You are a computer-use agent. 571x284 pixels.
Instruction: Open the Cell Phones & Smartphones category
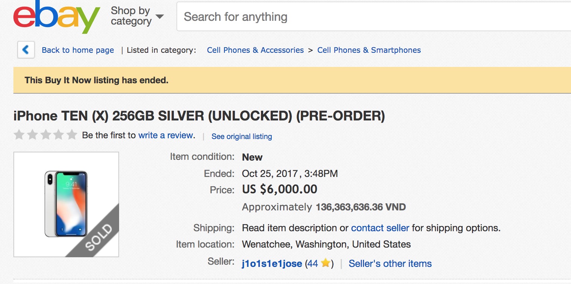[x=369, y=50]
